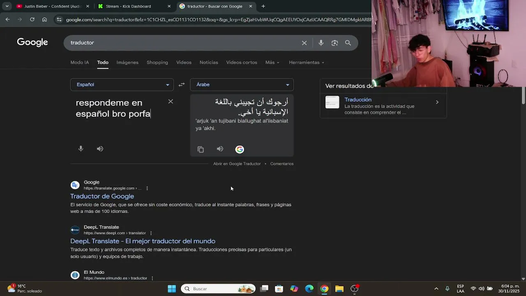Open Task View on the taskbar
Image resolution: width=526 pixels, height=296 pixels.
coord(264,289)
